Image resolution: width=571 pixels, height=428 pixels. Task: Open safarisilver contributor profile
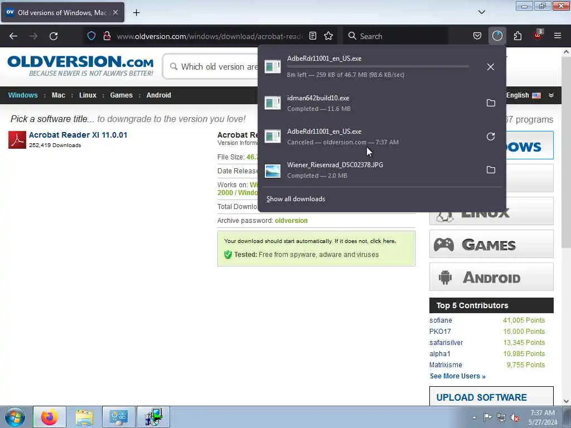[446, 343]
